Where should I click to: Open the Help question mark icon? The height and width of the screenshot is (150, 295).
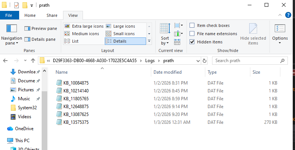[288, 15]
